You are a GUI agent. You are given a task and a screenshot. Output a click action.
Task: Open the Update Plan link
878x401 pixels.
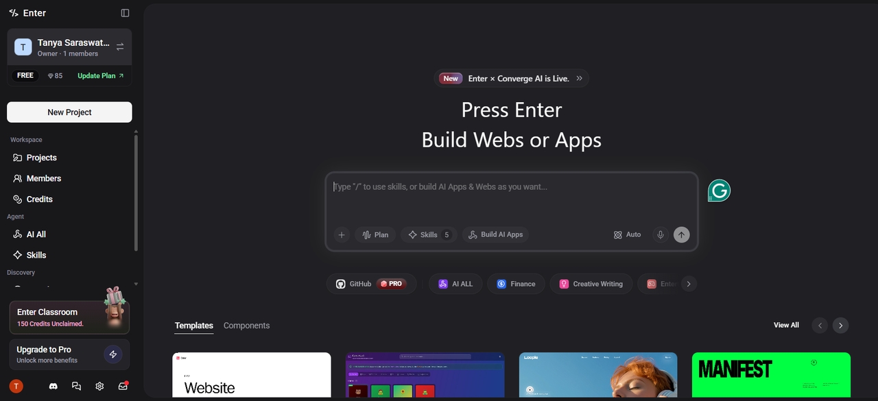[x=101, y=75]
